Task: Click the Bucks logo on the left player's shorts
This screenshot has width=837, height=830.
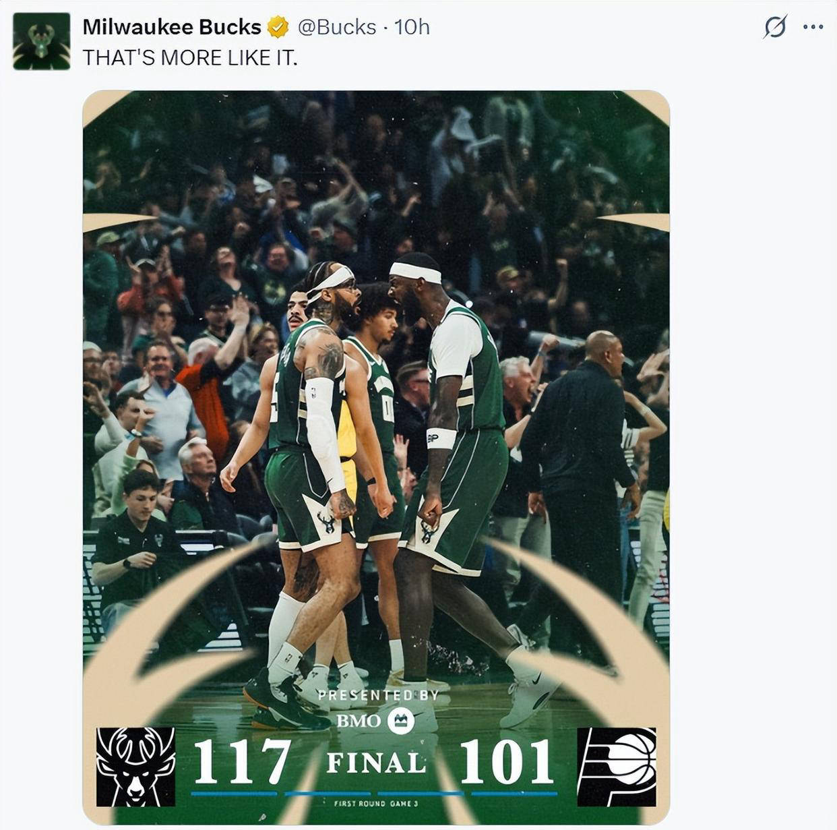Action: (x=326, y=521)
